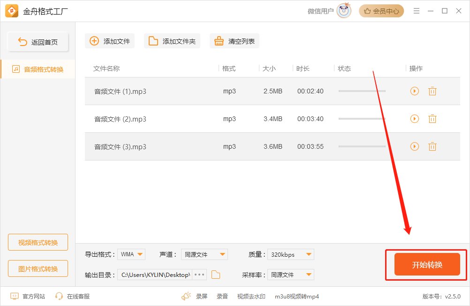Switch to 图片格式转换 image conversion
This screenshot has height=306, width=470.
point(38,268)
